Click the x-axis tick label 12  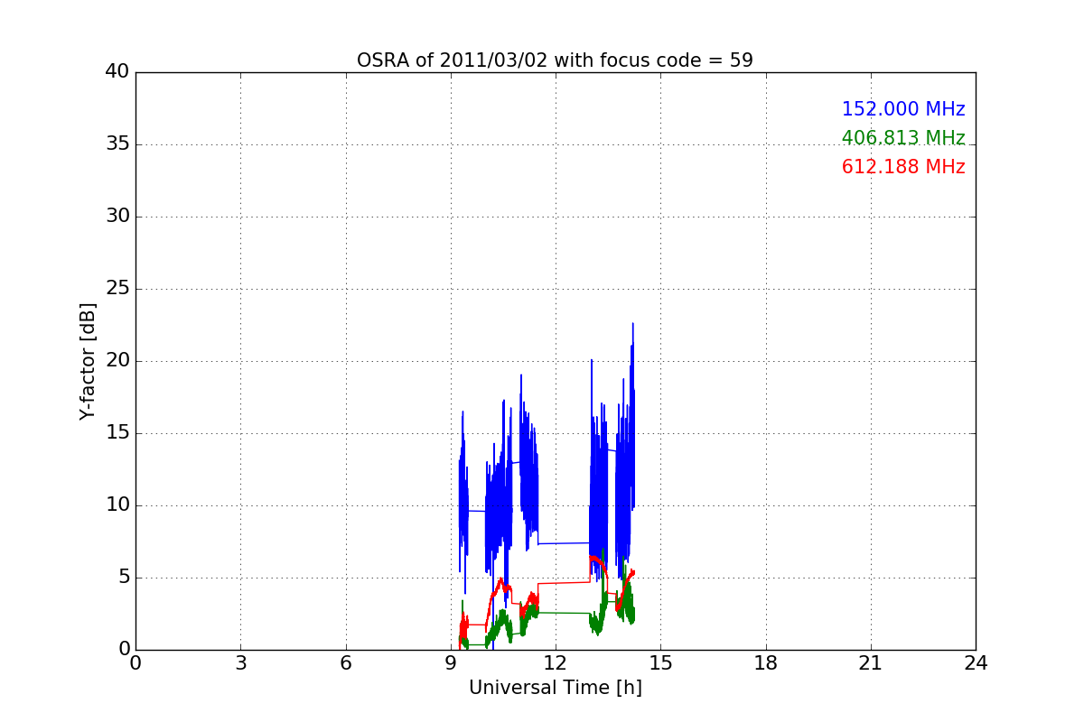pyautogui.click(x=556, y=663)
